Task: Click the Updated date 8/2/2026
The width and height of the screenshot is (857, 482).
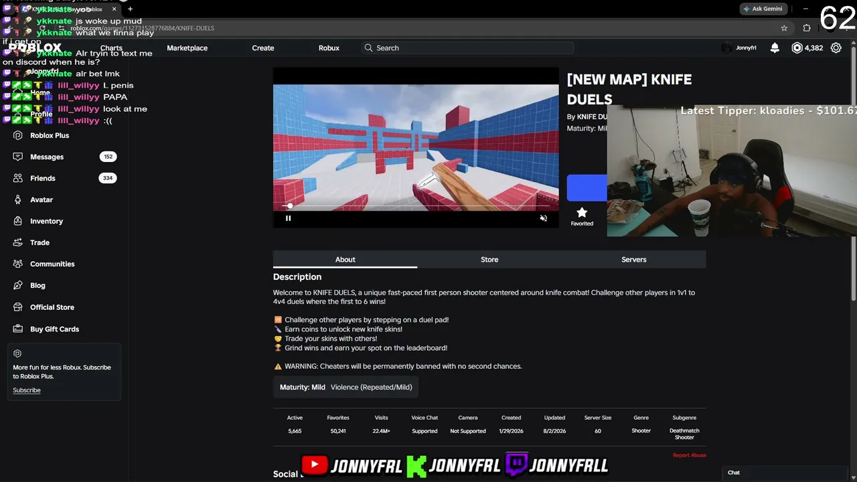Action: [x=554, y=431]
